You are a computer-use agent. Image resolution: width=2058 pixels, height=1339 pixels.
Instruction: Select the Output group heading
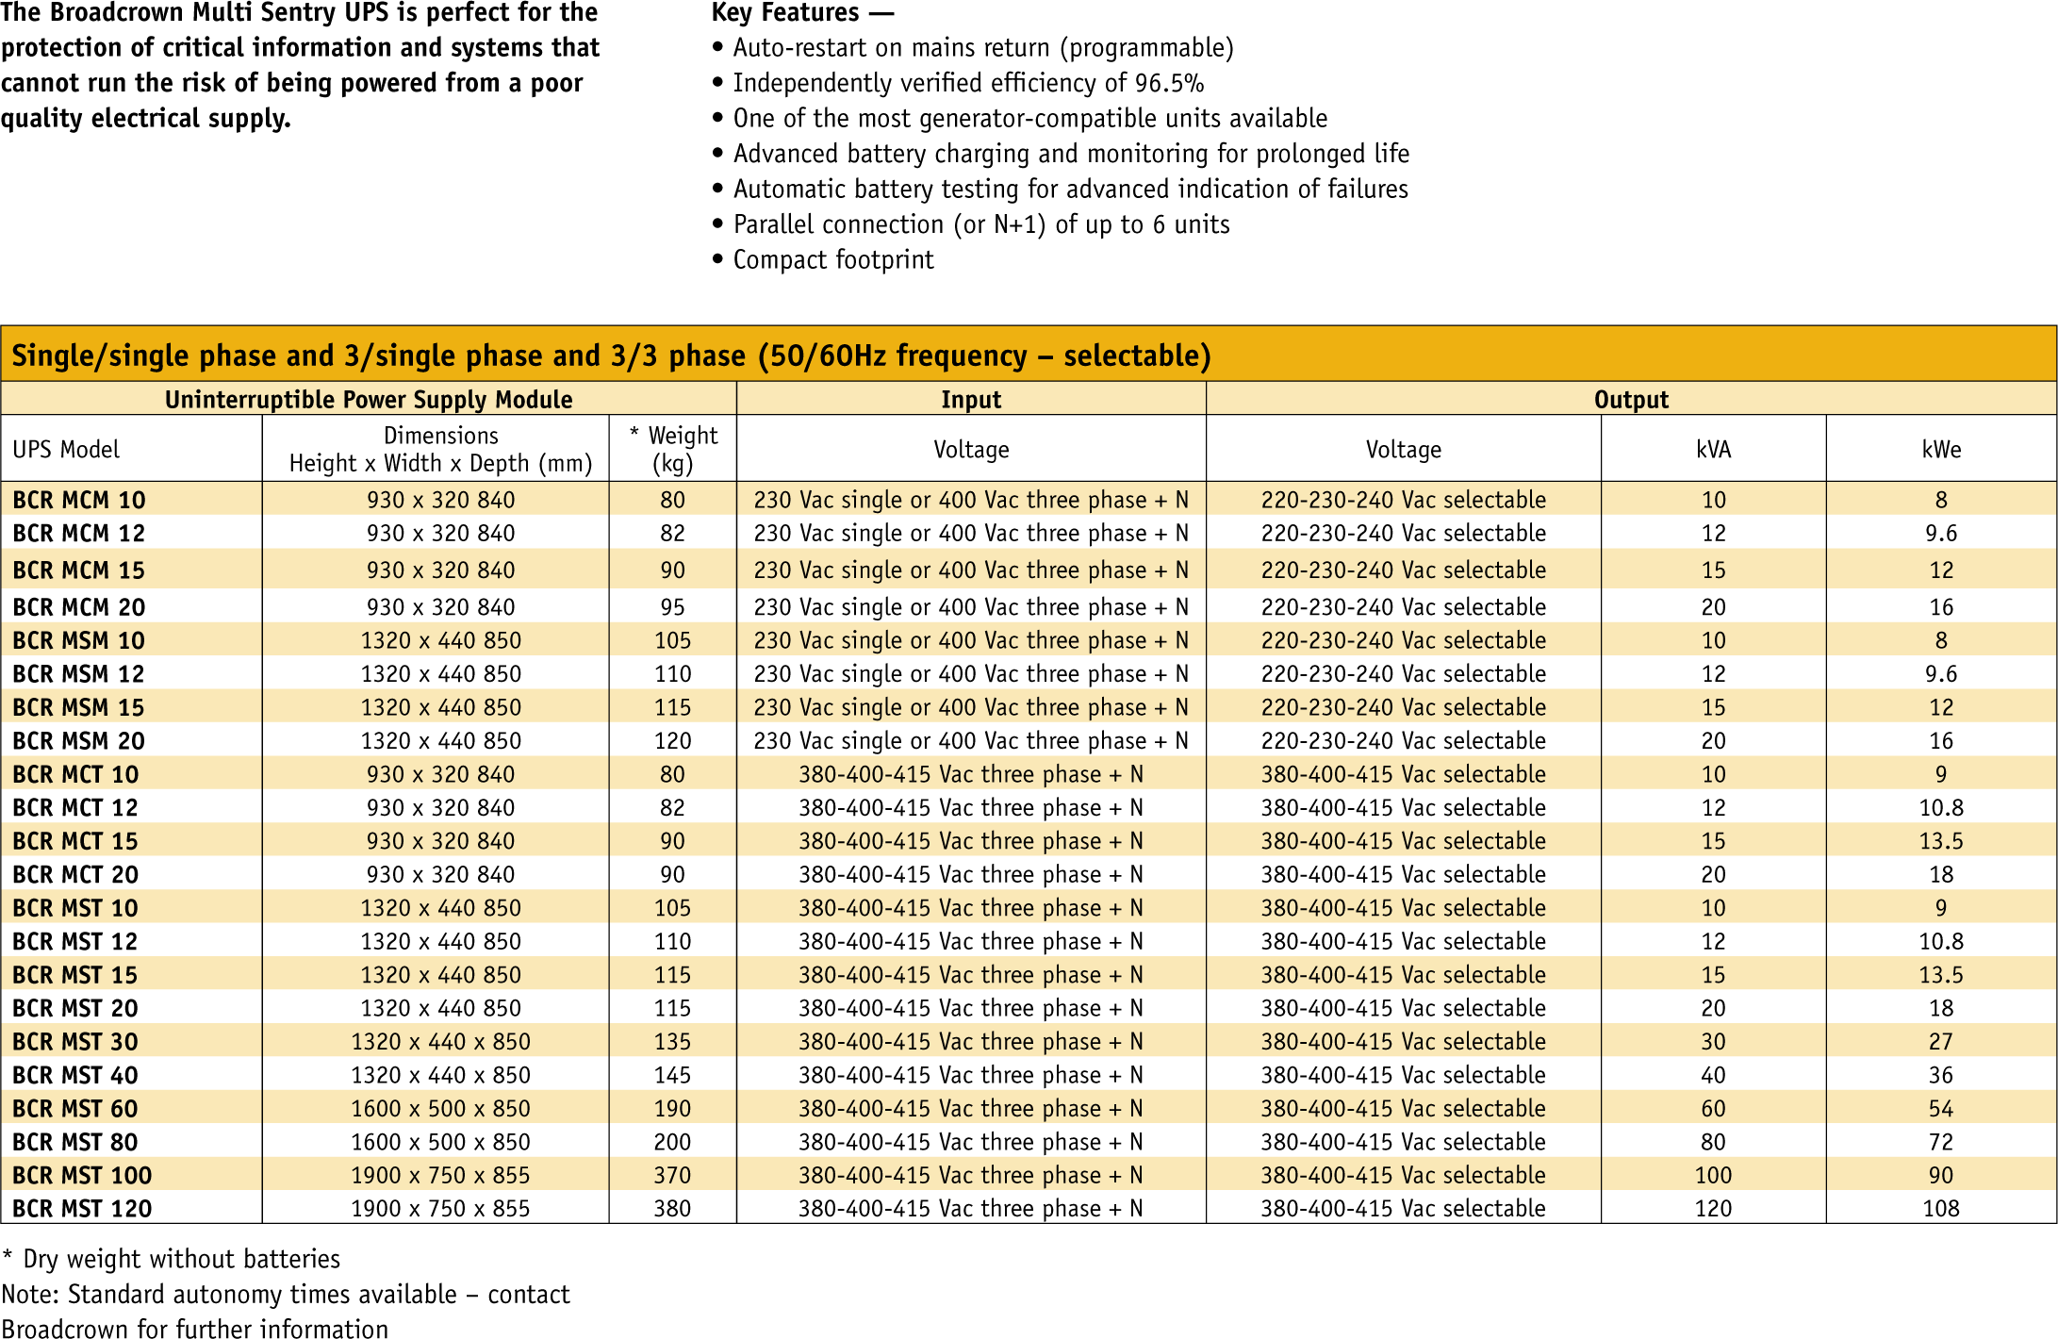pyautogui.click(x=1631, y=400)
